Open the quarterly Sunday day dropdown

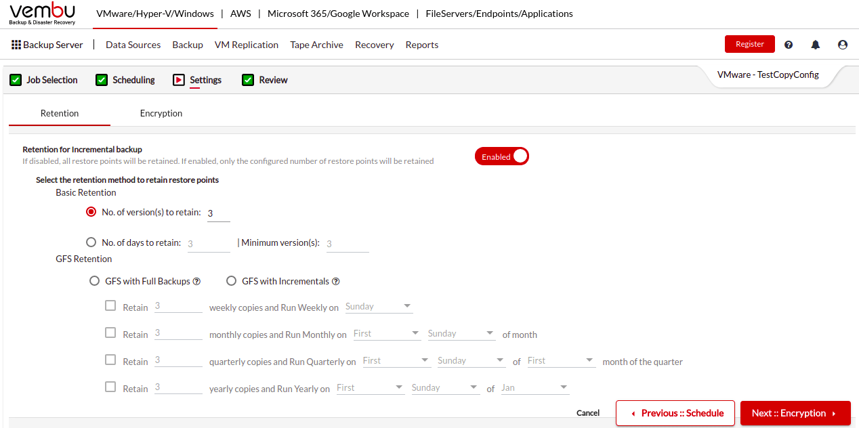click(x=471, y=360)
